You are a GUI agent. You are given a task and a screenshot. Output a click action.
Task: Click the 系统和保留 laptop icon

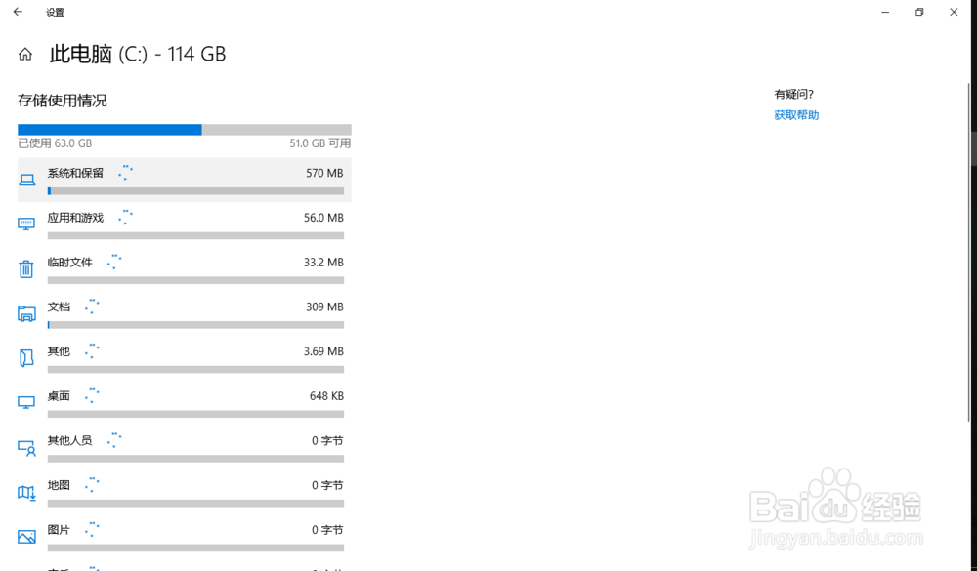[26, 180]
